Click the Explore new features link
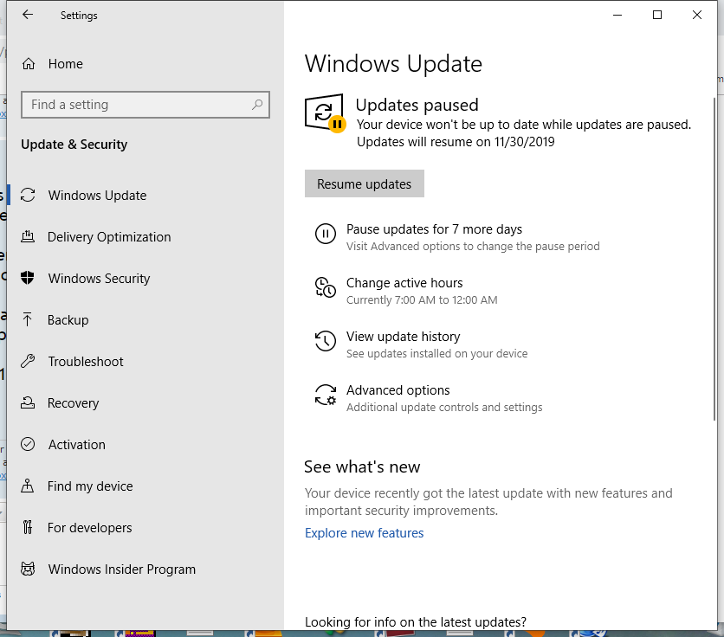The height and width of the screenshot is (637, 724). pyautogui.click(x=364, y=532)
